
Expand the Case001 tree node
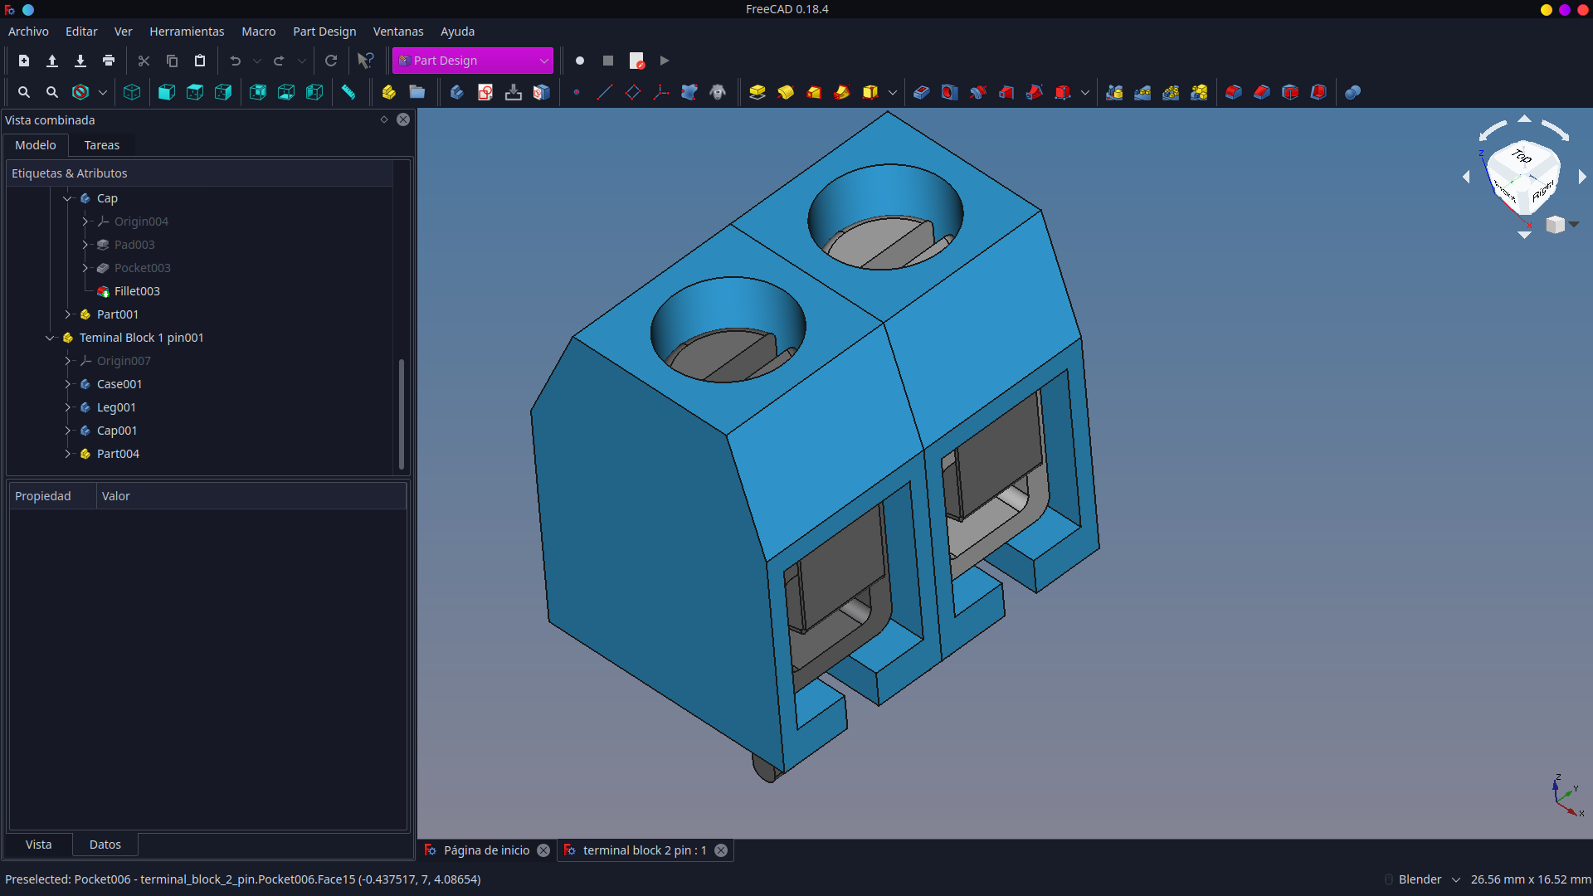[x=67, y=384]
